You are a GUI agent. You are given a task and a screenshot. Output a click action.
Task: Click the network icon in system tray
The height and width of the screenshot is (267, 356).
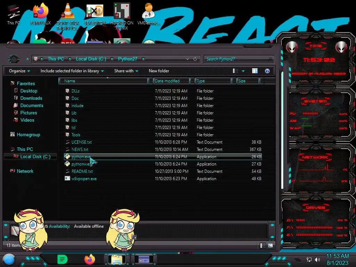309,259
